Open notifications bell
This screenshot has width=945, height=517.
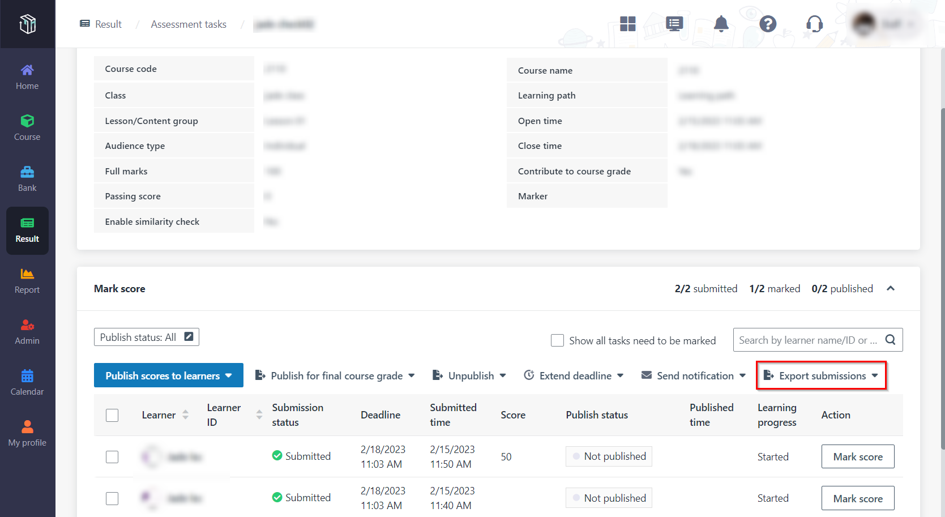[x=721, y=24]
